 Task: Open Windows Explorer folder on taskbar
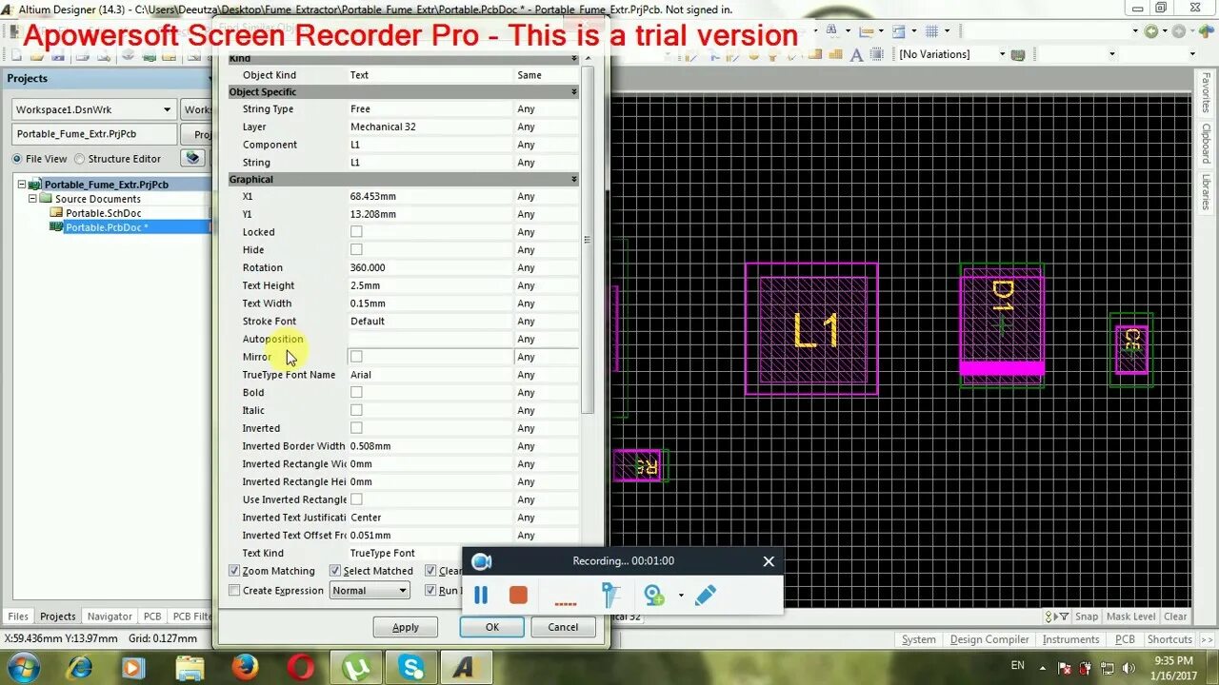190,667
